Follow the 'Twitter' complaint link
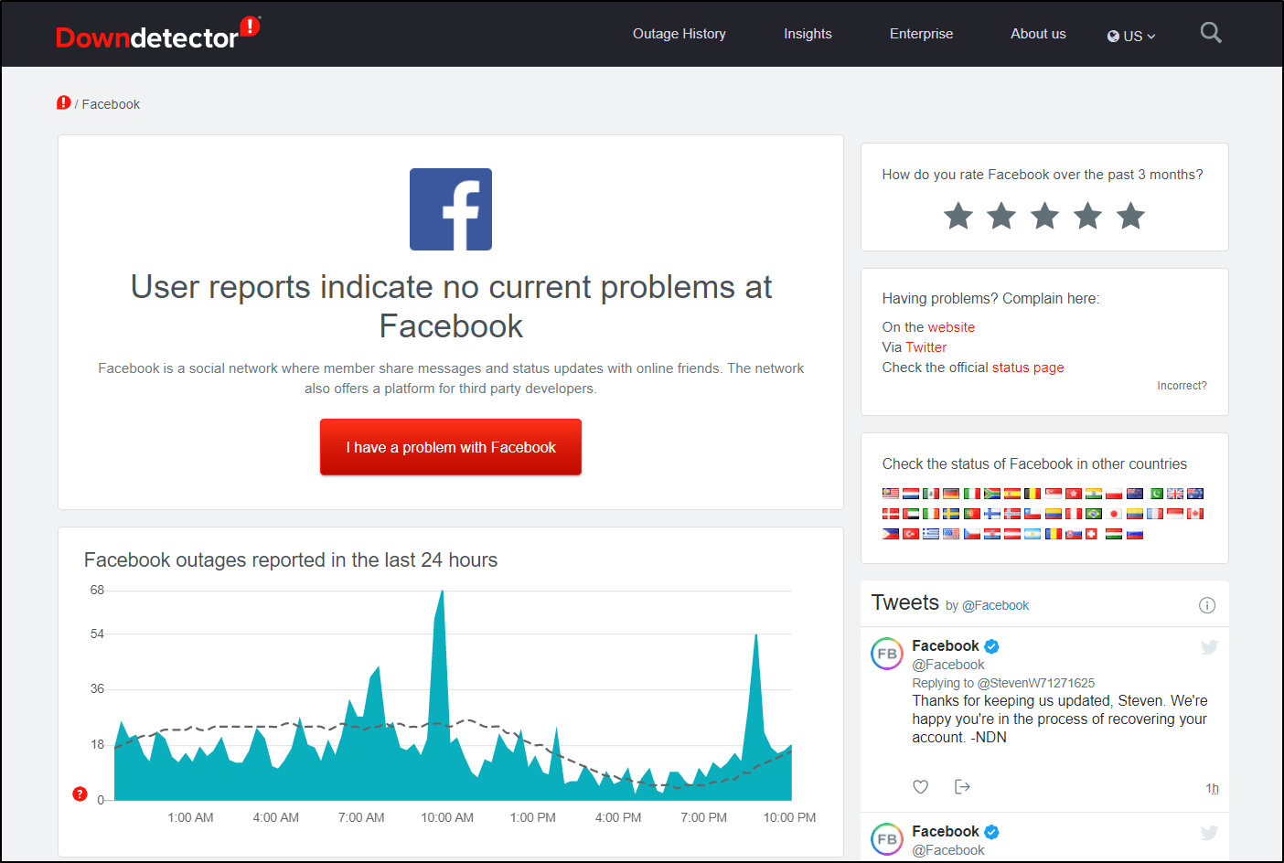 click(x=926, y=347)
